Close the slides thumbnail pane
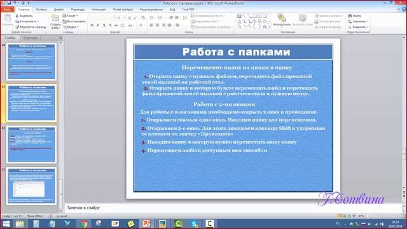Screen dimensions: 407x229 tap(61, 38)
